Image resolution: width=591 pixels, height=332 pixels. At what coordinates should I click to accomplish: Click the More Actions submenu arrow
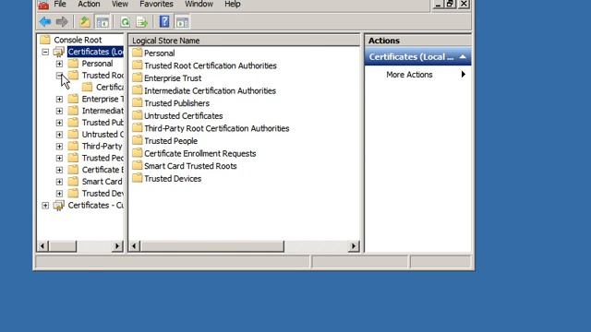464,74
